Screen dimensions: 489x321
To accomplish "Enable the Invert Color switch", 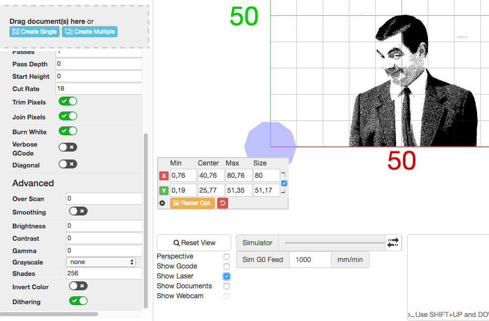I will 78,286.
